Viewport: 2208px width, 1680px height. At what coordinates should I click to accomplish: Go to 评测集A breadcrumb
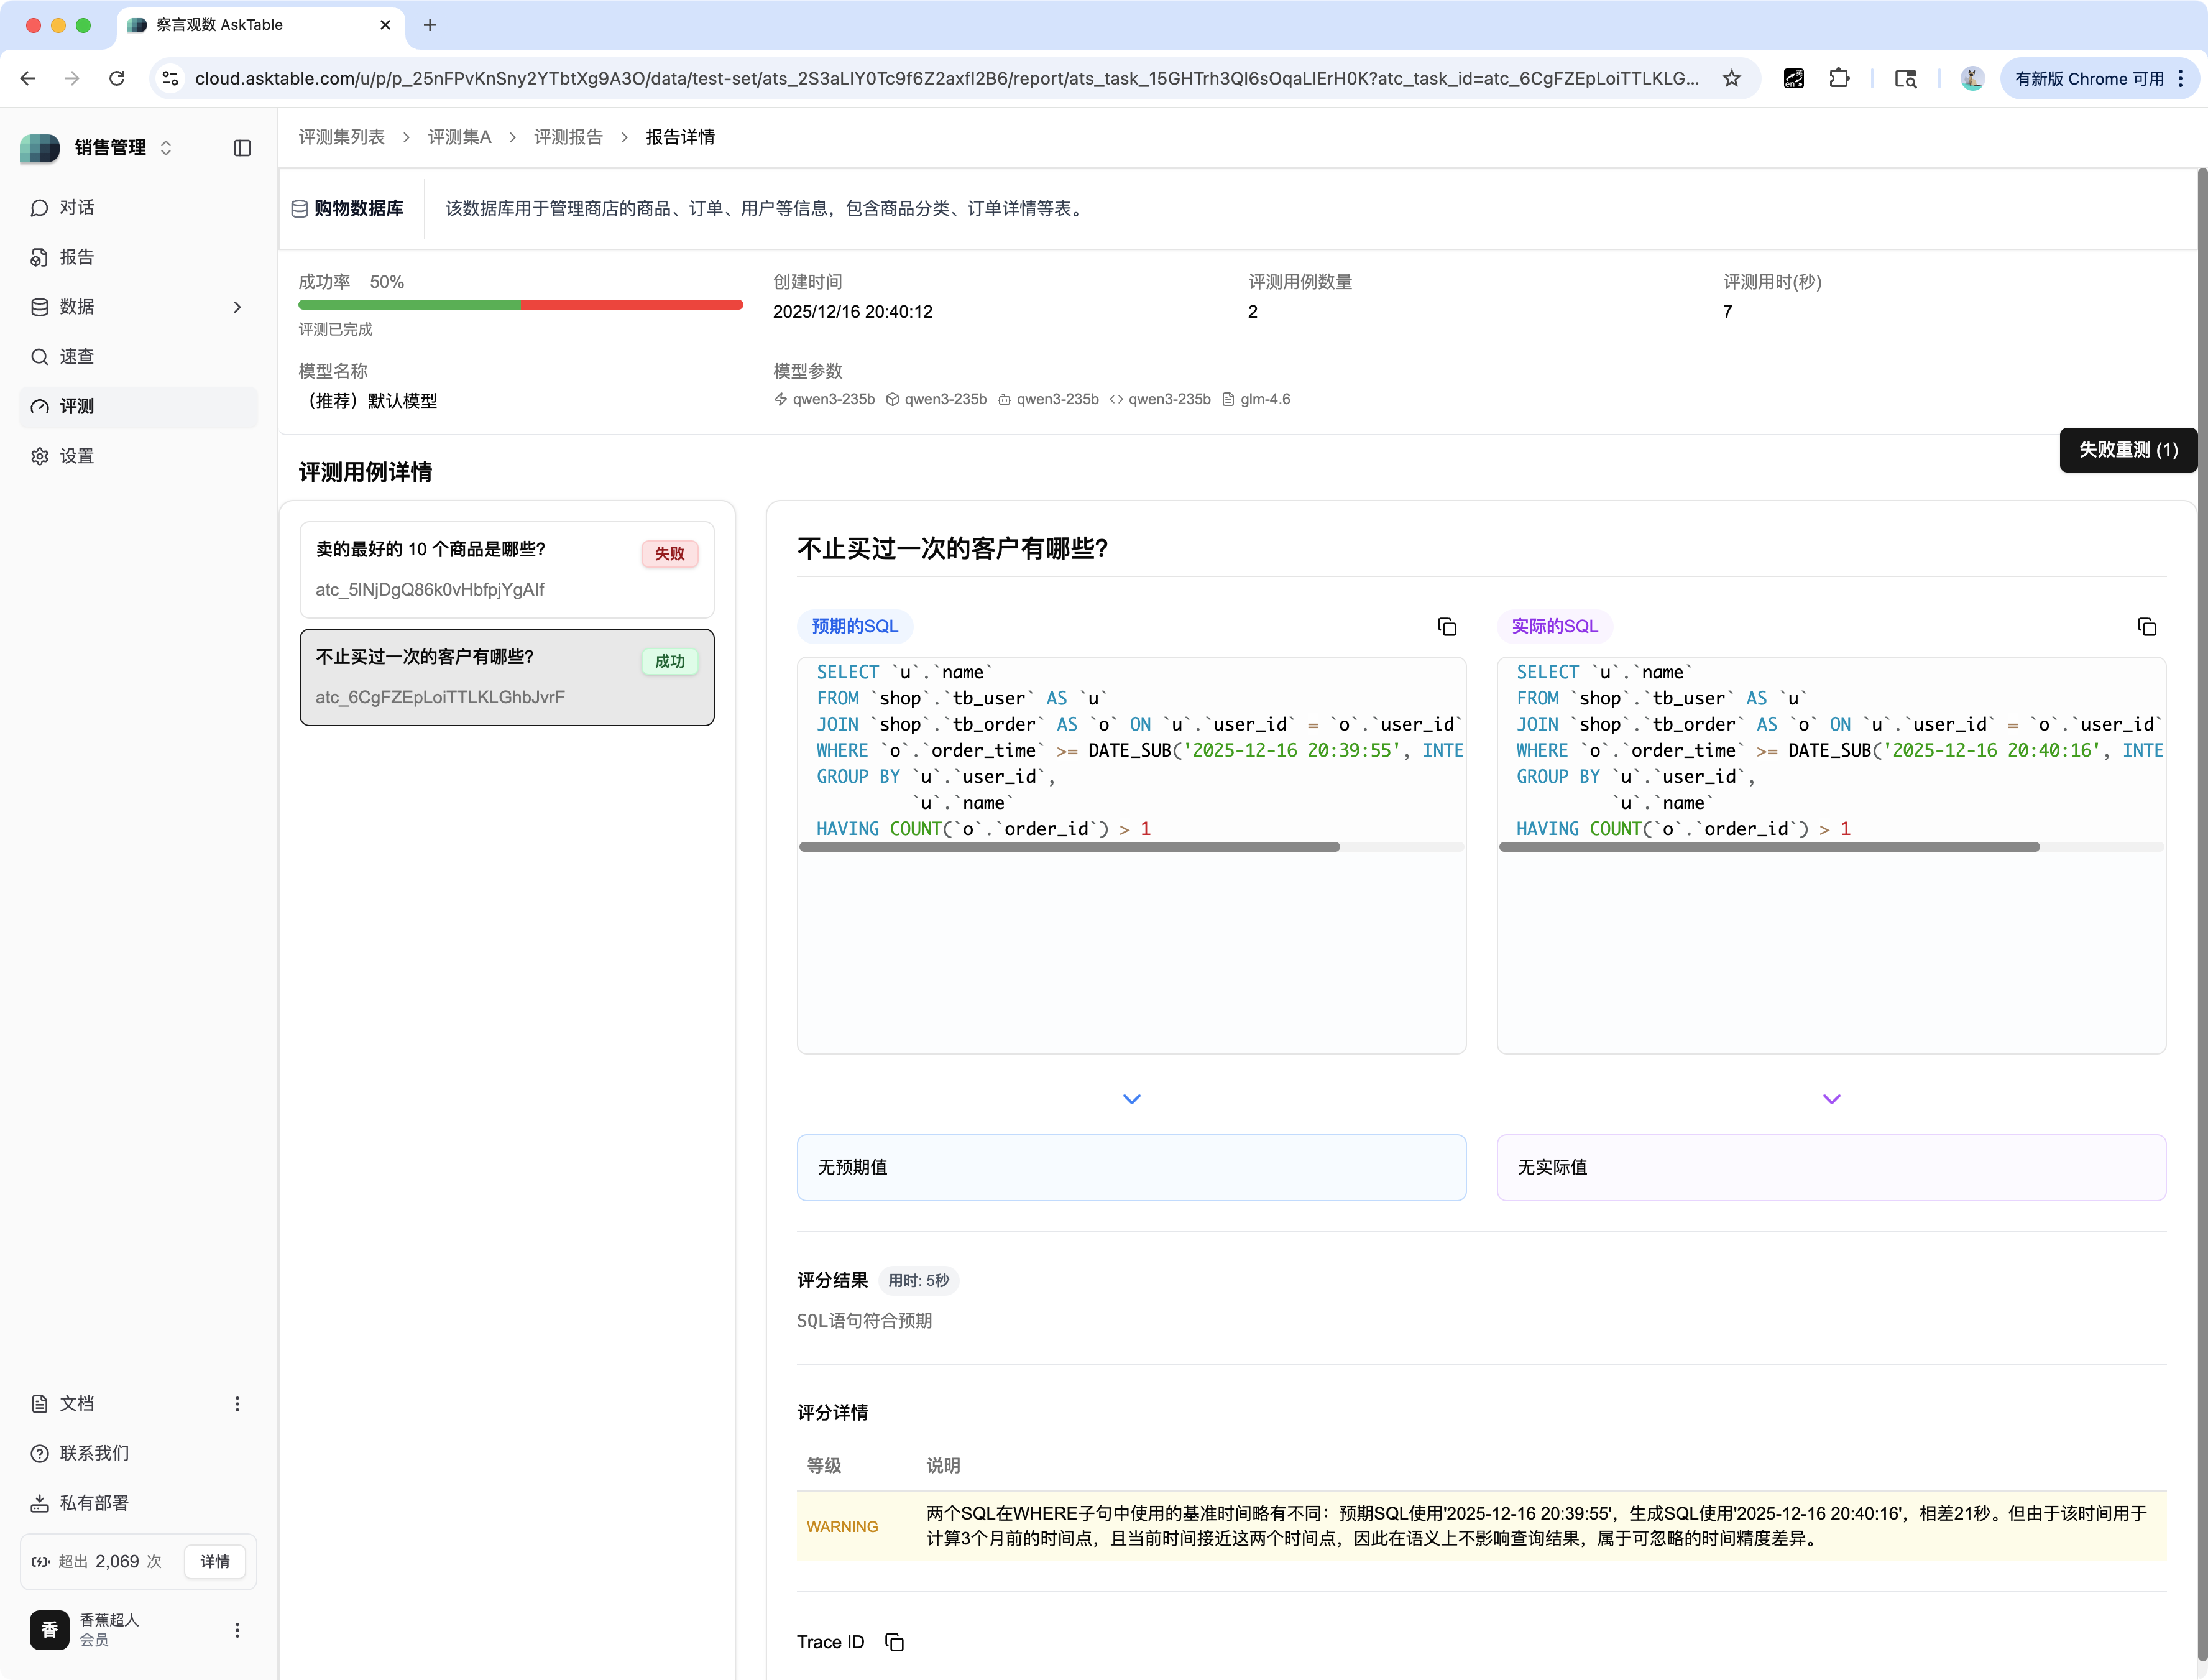pyautogui.click(x=459, y=137)
